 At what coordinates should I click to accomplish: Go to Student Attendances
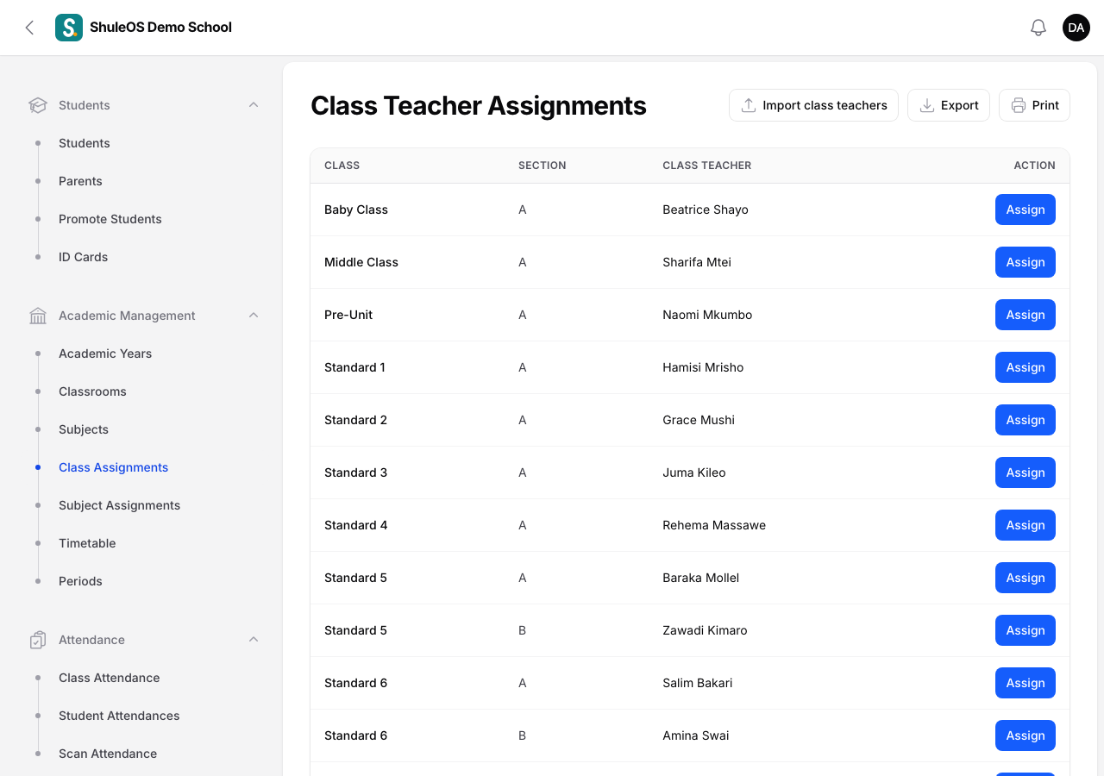[x=119, y=716]
